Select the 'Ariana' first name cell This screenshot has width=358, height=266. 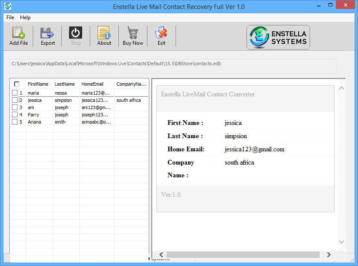coord(35,122)
